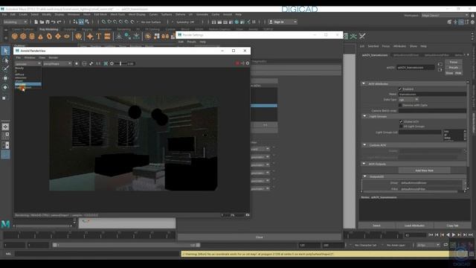
Task: Jump to the end of the playback range
Action: pos(471,235)
